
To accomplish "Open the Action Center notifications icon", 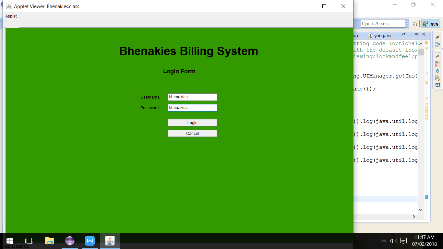I will click(403, 241).
